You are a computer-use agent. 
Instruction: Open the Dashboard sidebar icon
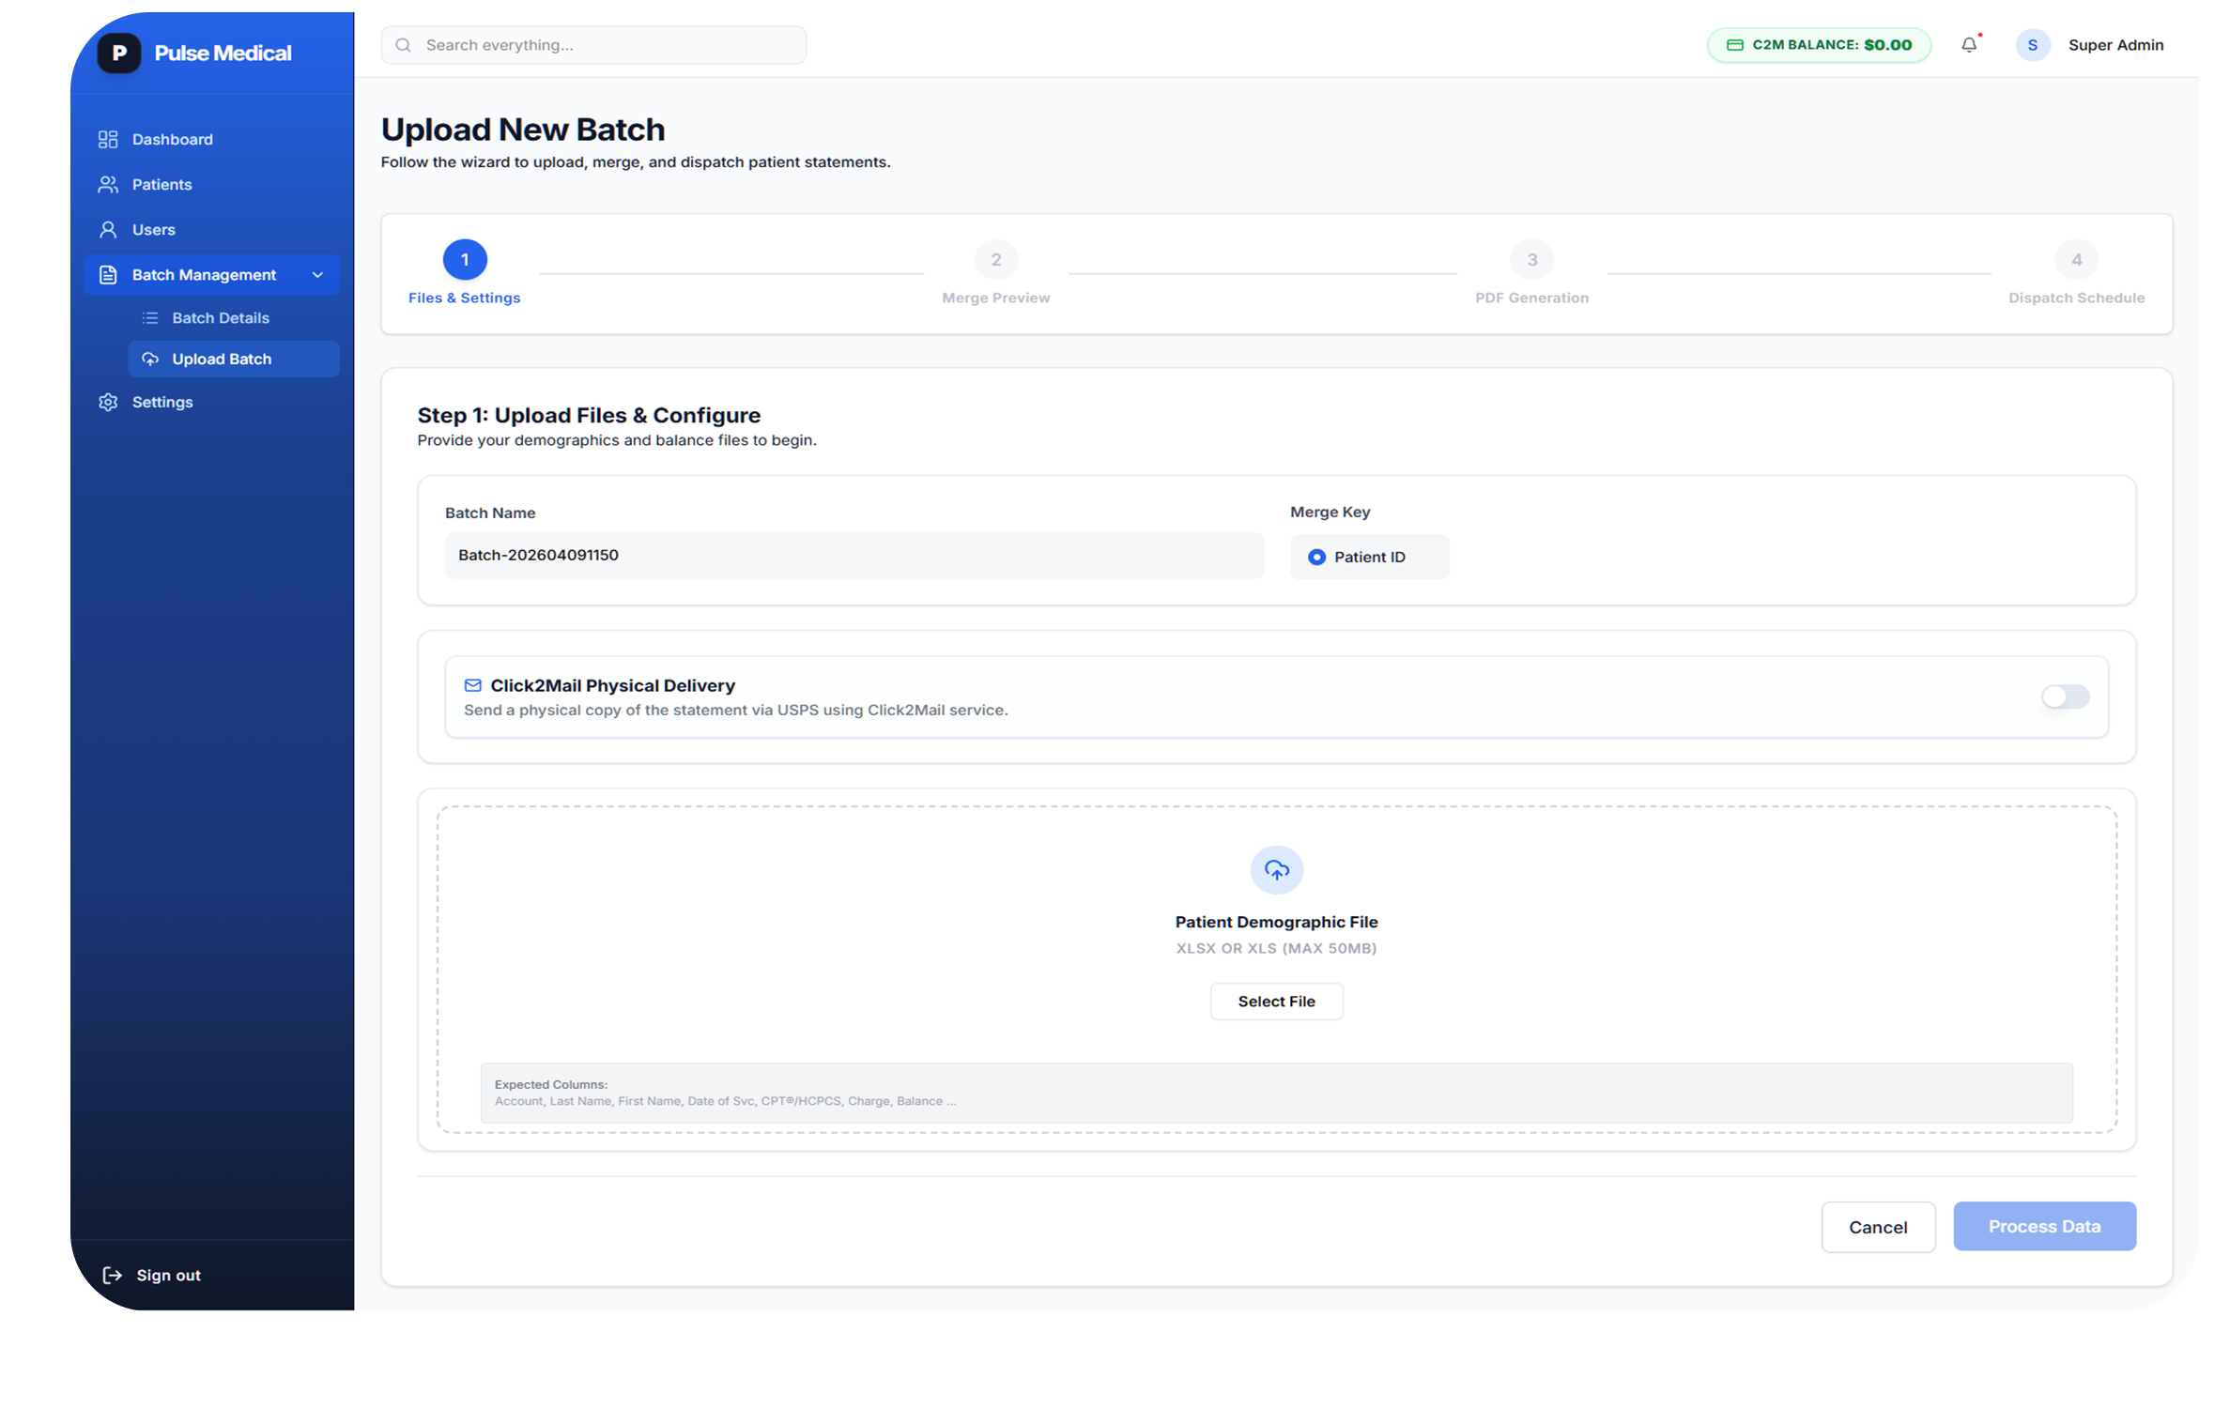(107, 139)
